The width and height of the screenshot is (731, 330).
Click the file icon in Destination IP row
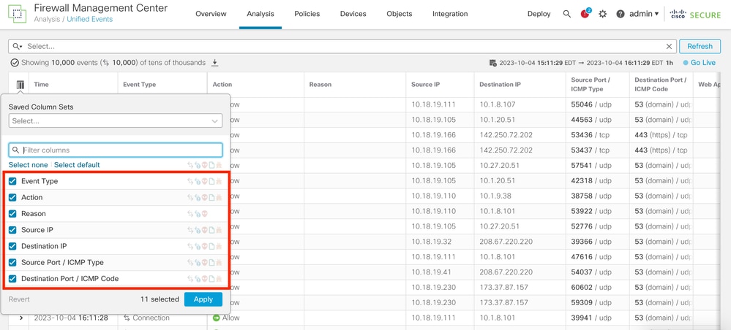point(211,246)
